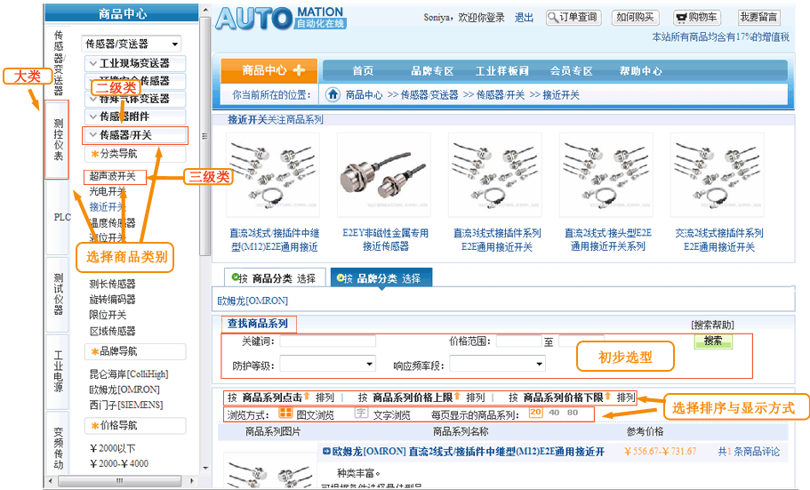This screenshot has height=490, width=810.
Task: Open 交流2线式接插件系列 product thumbnail
Action: 718,174
